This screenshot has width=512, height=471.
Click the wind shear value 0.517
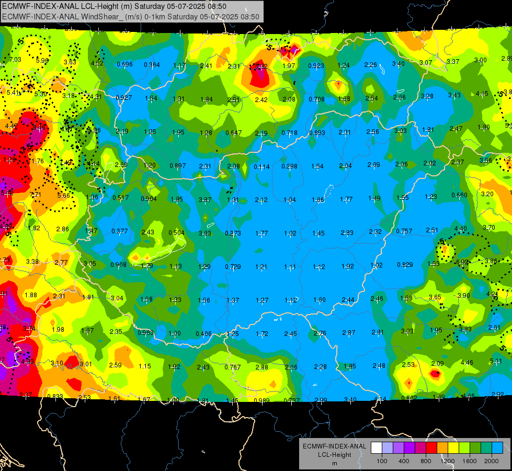[x=120, y=197]
